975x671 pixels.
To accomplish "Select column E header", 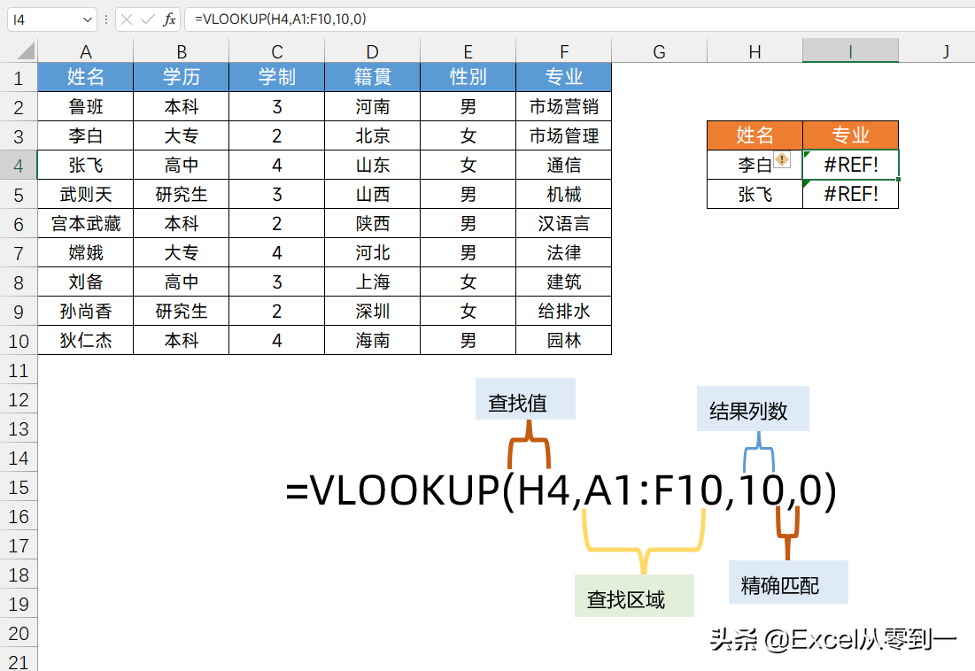I will click(x=468, y=51).
